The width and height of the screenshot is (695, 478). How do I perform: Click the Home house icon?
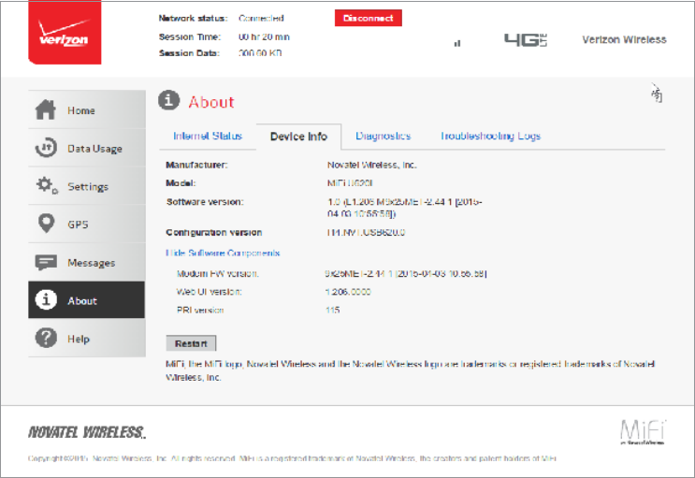point(46,110)
